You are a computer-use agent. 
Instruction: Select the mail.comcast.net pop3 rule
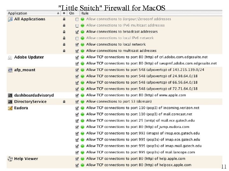139,114
